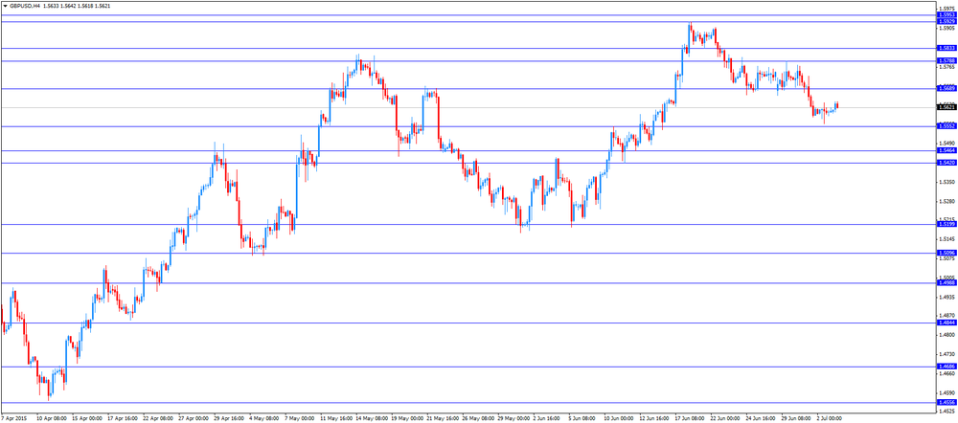Image resolution: width=958 pixels, height=423 pixels.
Task: Click the 7 May 00:00 time label
Action: pos(300,419)
